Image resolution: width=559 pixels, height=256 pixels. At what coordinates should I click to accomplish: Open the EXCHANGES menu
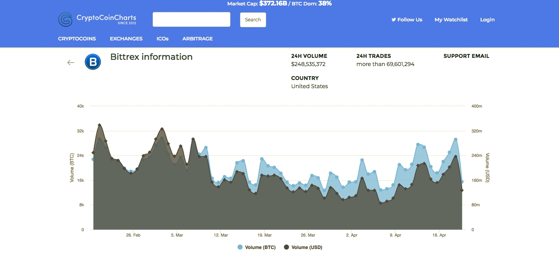[126, 38]
